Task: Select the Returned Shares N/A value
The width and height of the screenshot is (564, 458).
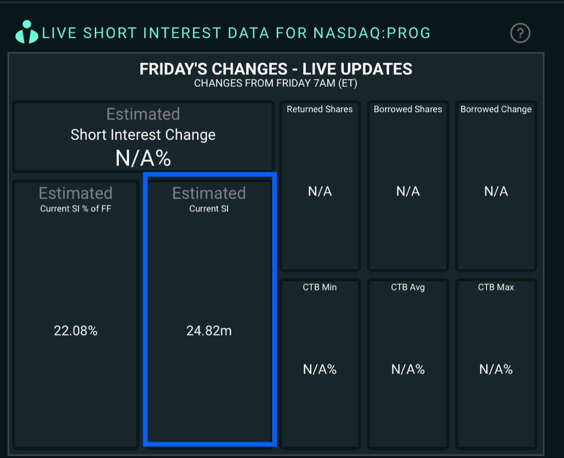Action: (320, 192)
